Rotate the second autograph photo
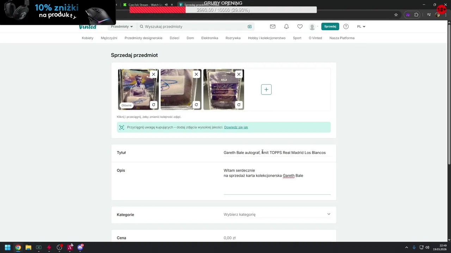451x253 pixels. (196, 105)
